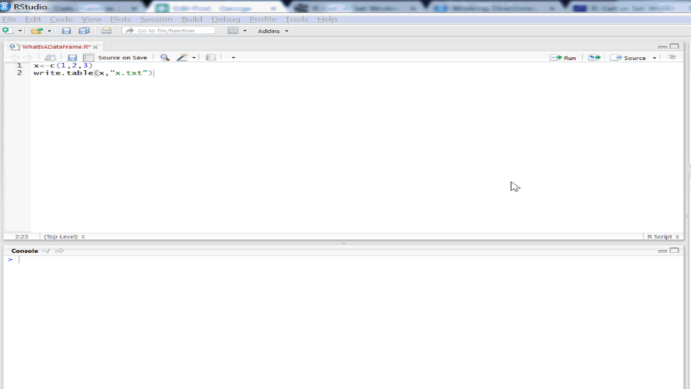Click code line 1 x<-c(1,2,3)
Viewport: 691px width, 389px height.
(63, 65)
